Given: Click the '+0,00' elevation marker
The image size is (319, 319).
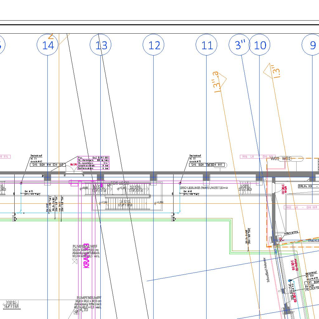Looking at the screenshot, I should pos(84,188).
